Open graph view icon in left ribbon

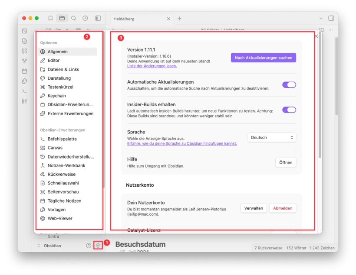(x=24, y=61)
